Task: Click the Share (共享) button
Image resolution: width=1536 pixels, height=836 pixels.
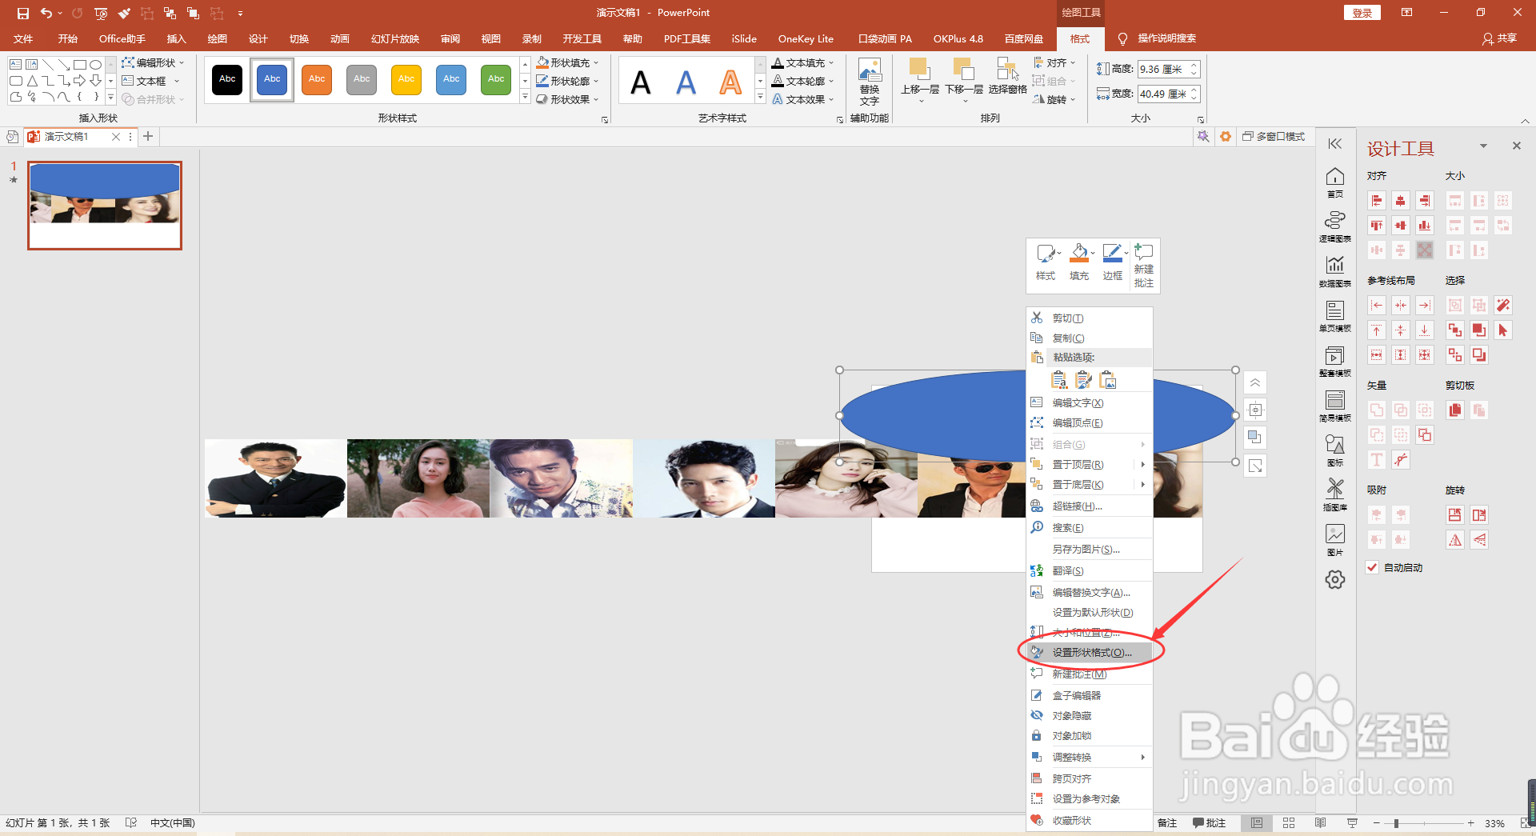Action: pyautogui.click(x=1499, y=38)
